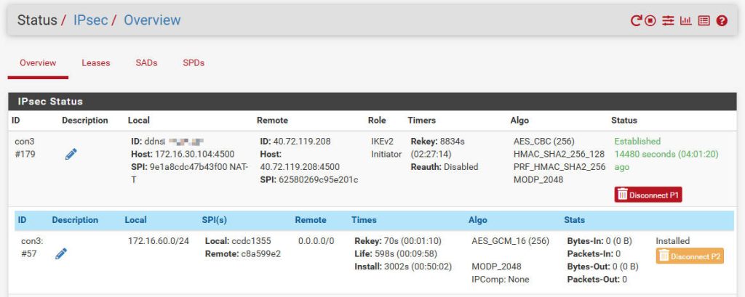Open related settings via the sliders icon
This screenshot has width=745, height=297.
668,21
